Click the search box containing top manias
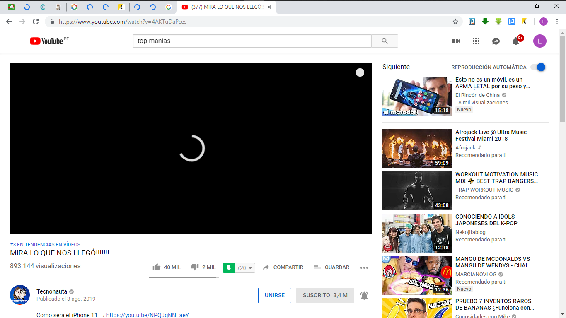 point(252,41)
